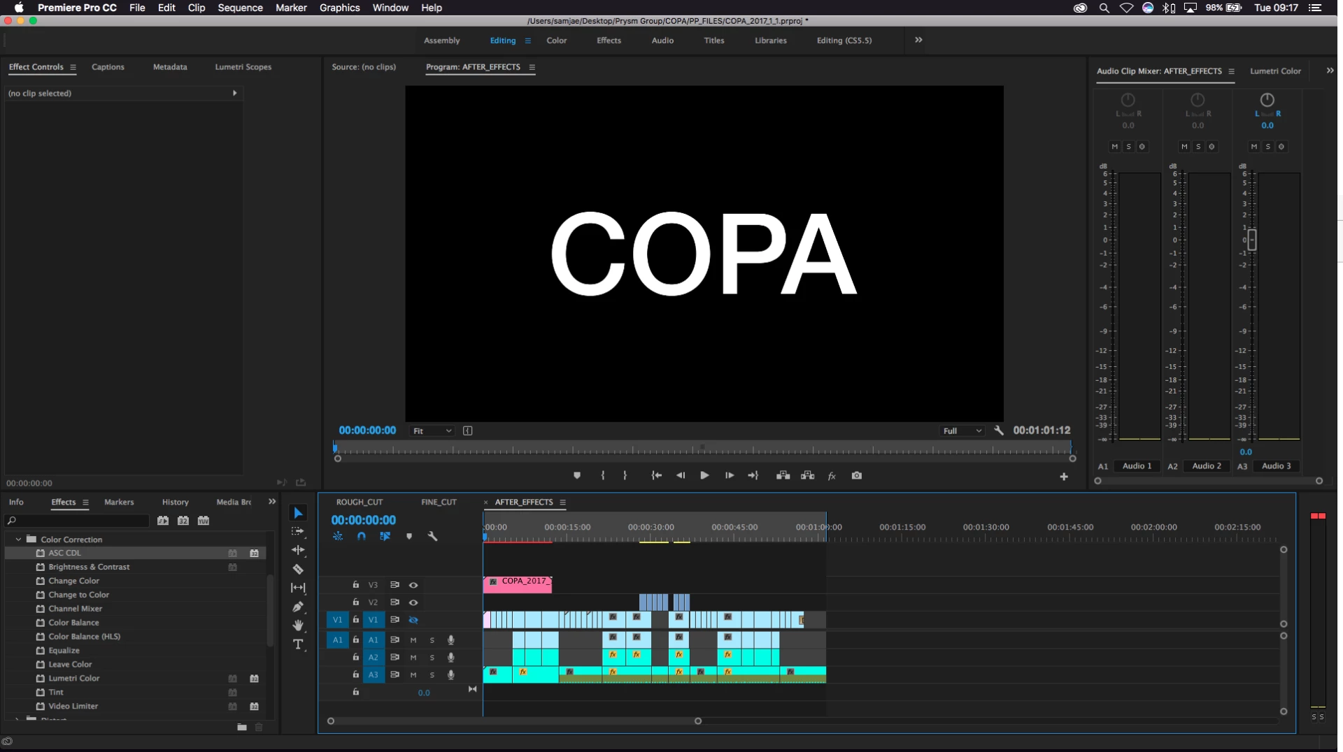Step back one frame

click(x=681, y=475)
